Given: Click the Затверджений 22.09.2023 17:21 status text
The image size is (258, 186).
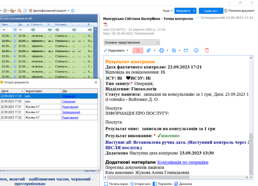Looking at the screenshot, I should [227, 18].
